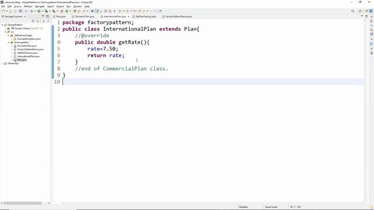Click the Smart Insert status field
The height and width of the screenshot is (210, 374).
271,207
